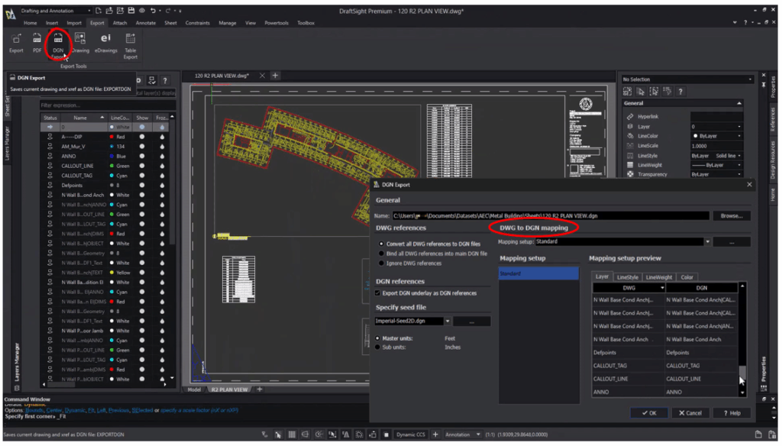782x446 pixels.
Task: Close the 120 R2 PLAN VIEW.dwg tab
Action: [263, 76]
